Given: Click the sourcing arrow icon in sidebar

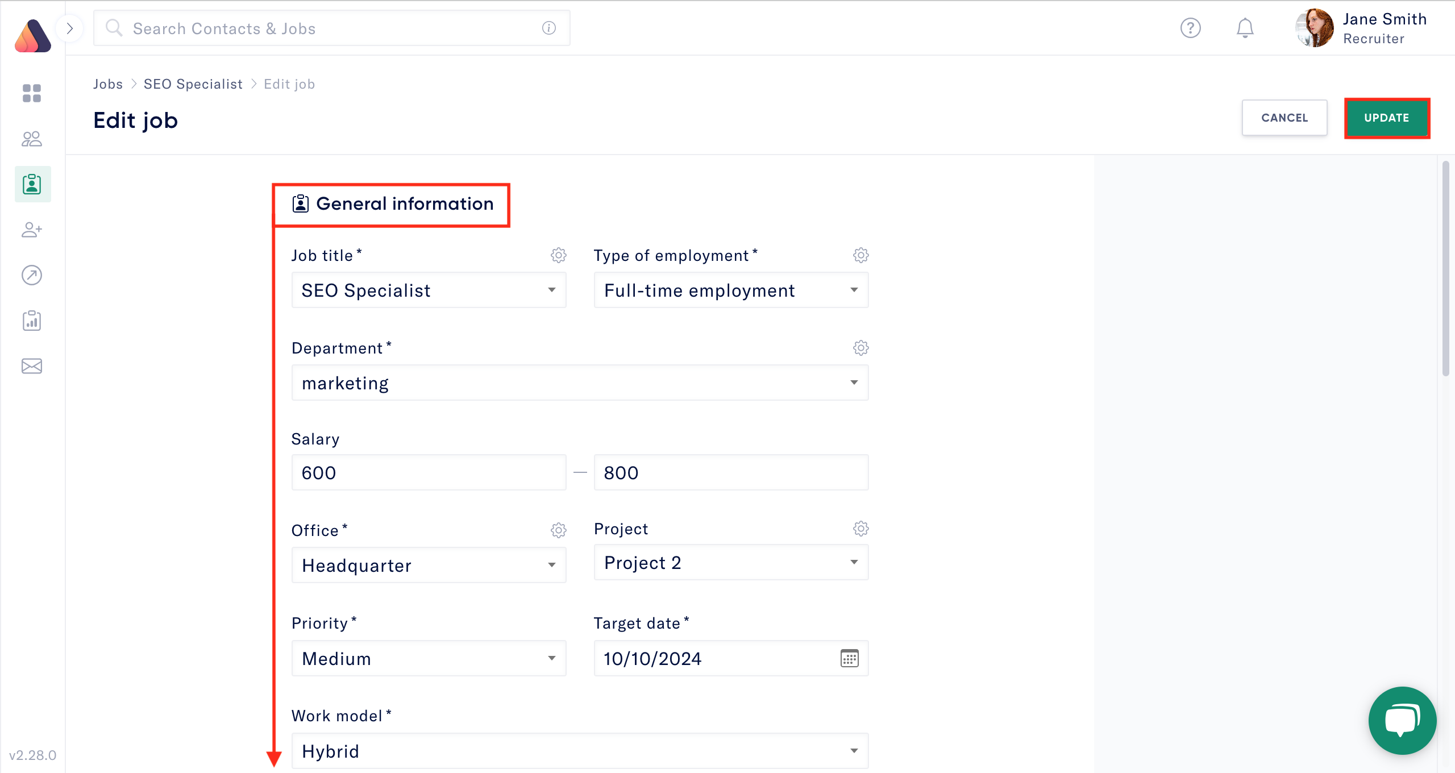Looking at the screenshot, I should (32, 275).
